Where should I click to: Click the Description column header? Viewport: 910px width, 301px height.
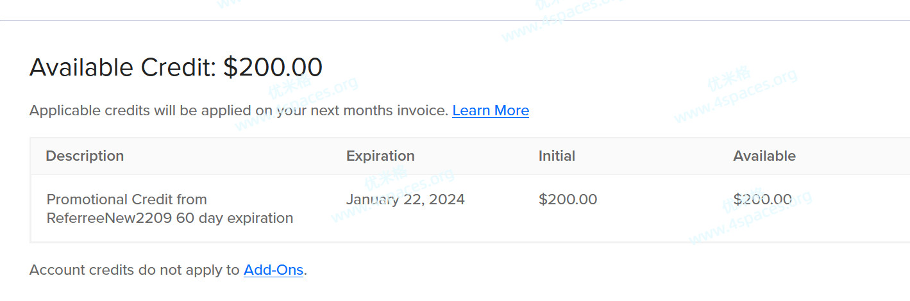click(85, 156)
